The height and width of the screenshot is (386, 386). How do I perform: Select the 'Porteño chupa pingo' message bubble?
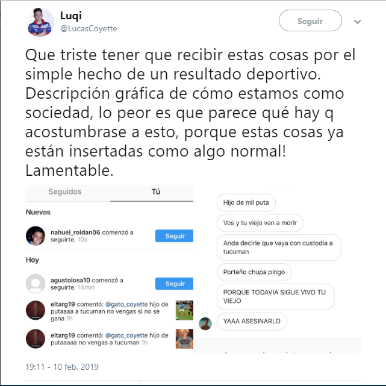[x=254, y=272]
